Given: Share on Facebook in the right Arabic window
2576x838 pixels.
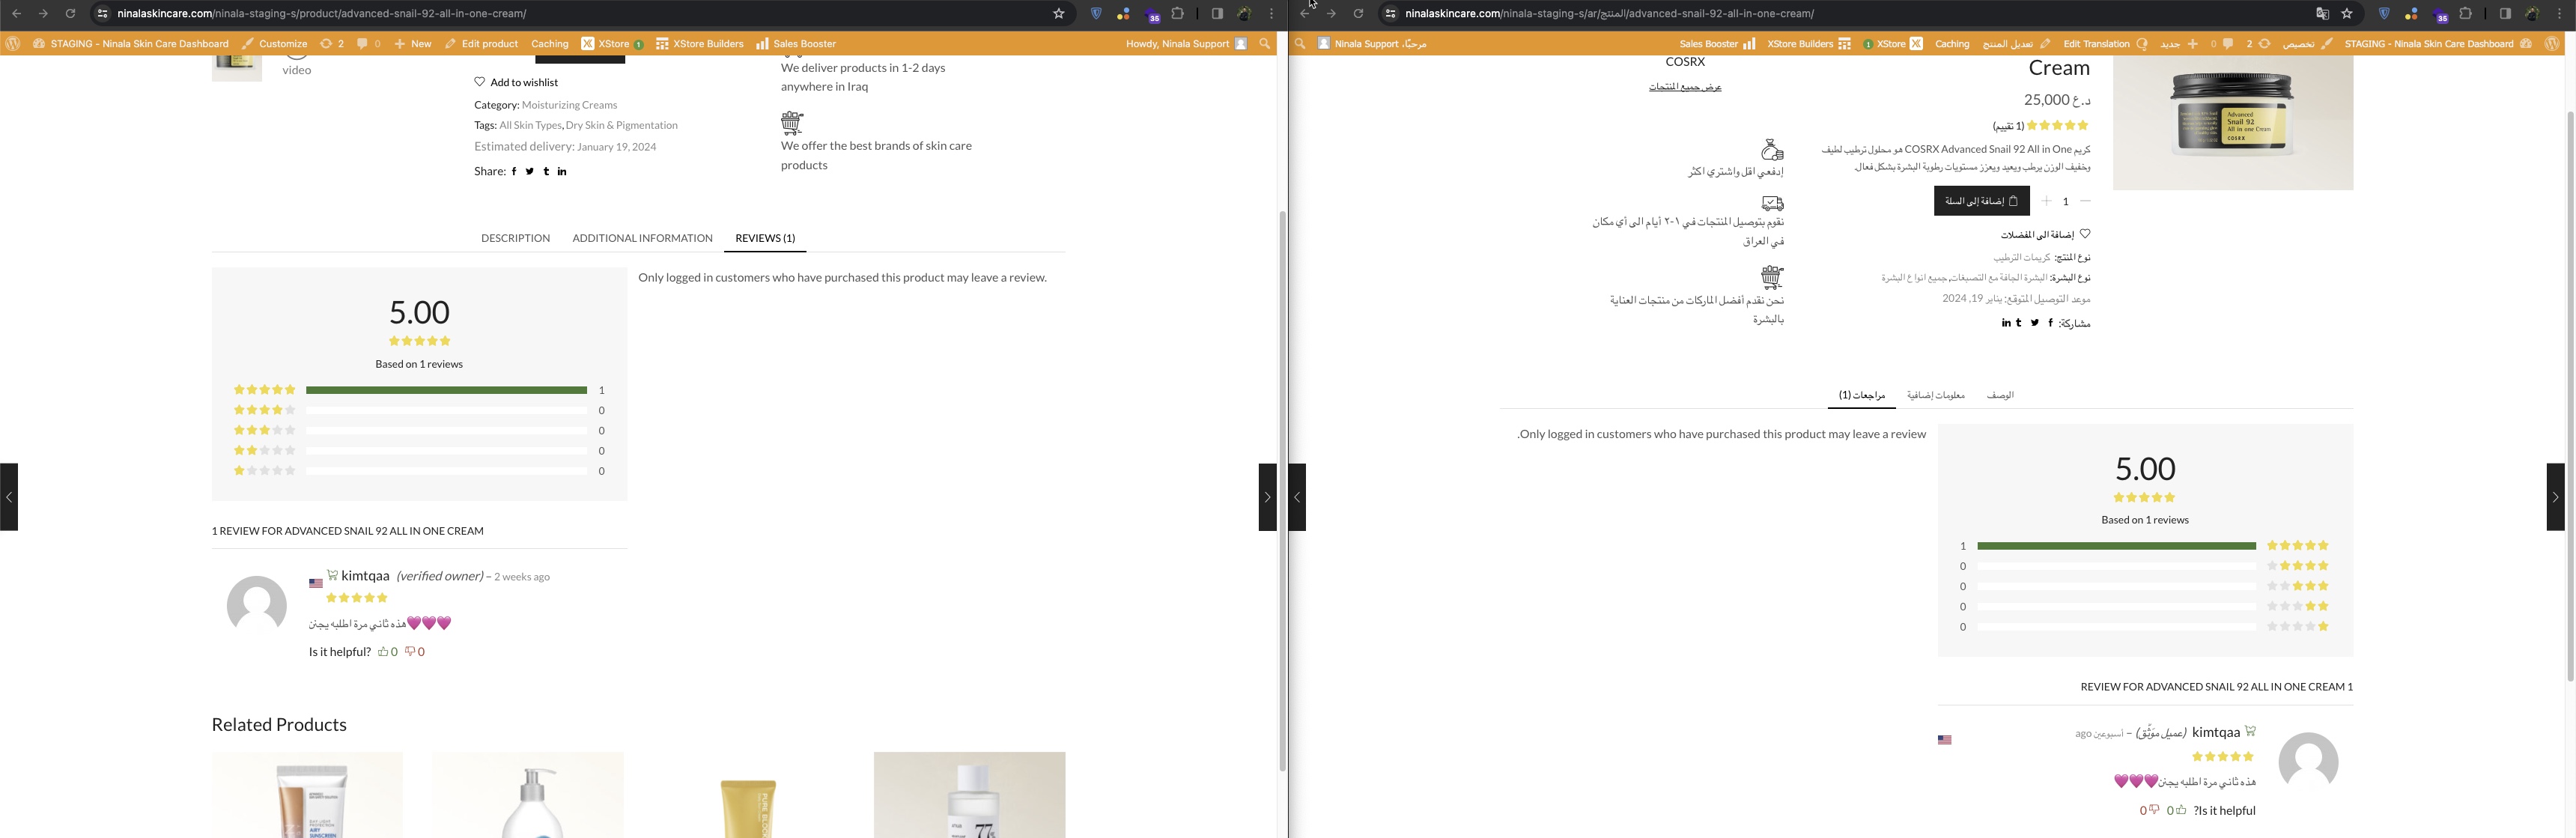Looking at the screenshot, I should click(2051, 323).
